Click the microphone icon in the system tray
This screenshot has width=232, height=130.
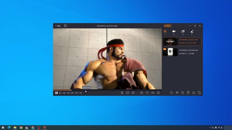(216, 128)
